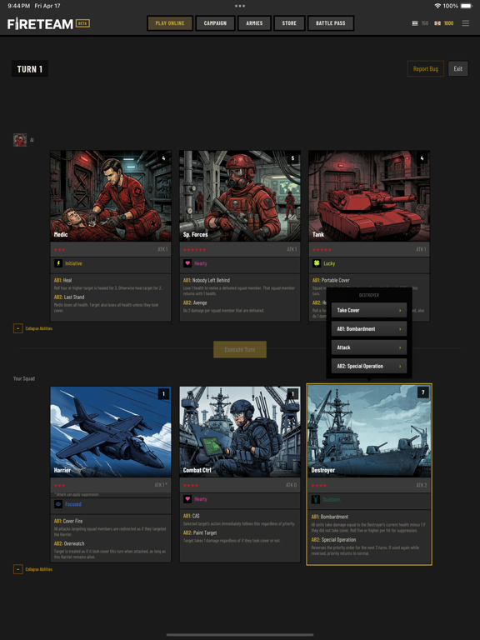Click the Initiative lightning trait icon

tap(58, 263)
